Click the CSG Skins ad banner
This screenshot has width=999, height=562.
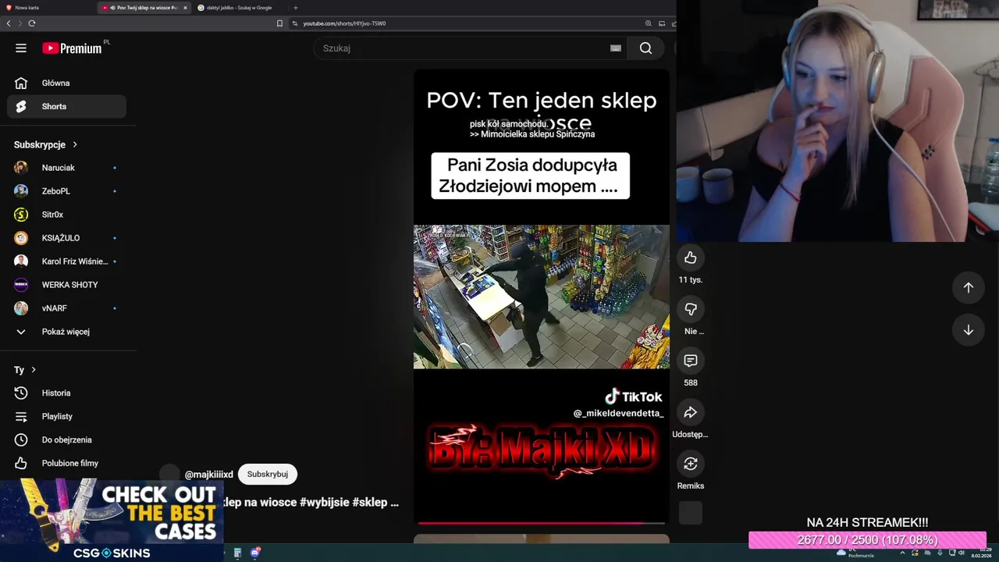pos(112,520)
